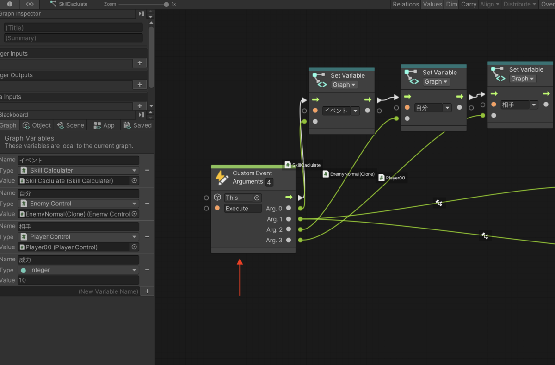The height and width of the screenshot is (365, 555).
Task: Open the Skill Calculater type dropdown
Action: pos(78,170)
